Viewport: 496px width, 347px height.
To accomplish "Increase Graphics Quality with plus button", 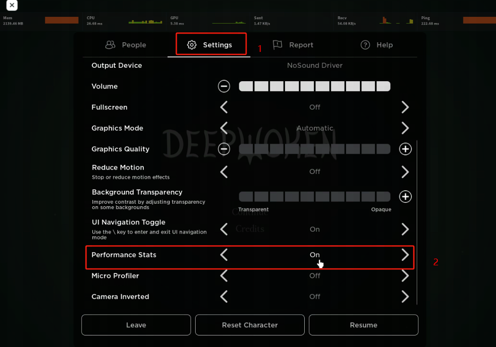I will [405, 149].
